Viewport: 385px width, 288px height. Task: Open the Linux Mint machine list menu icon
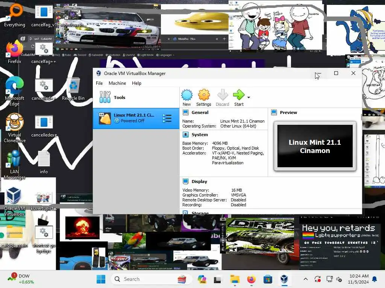pyautogui.click(x=167, y=118)
